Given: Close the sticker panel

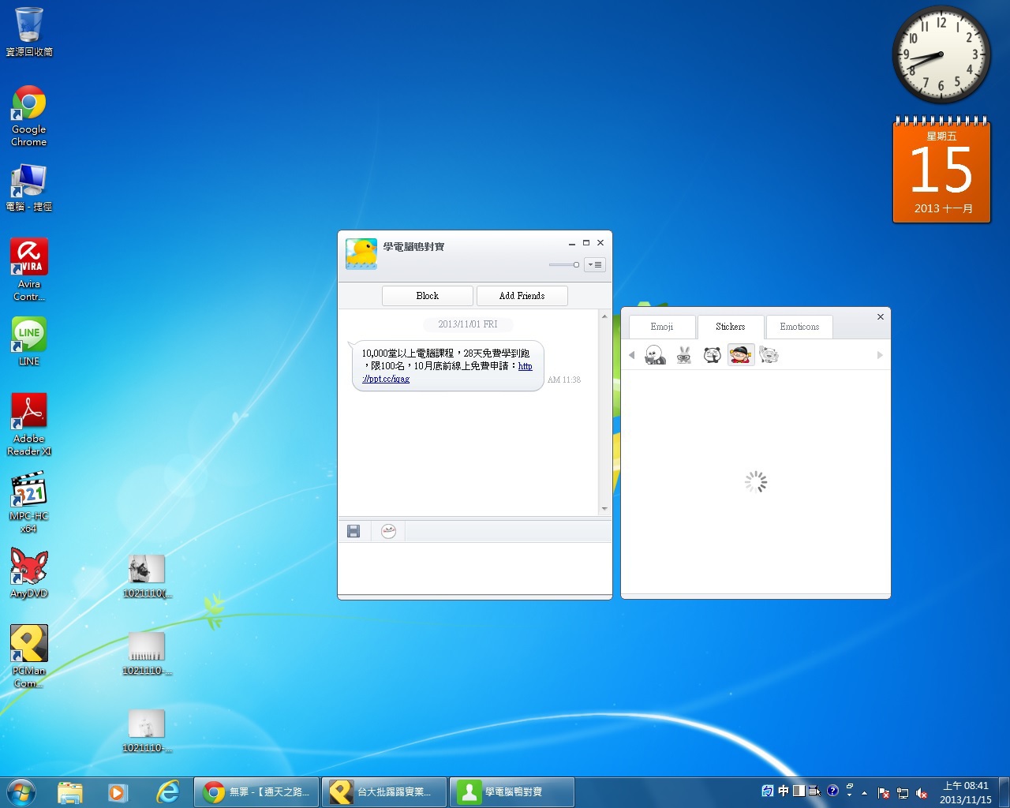Looking at the screenshot, I should pyautogui.click(x=881, y=316).
